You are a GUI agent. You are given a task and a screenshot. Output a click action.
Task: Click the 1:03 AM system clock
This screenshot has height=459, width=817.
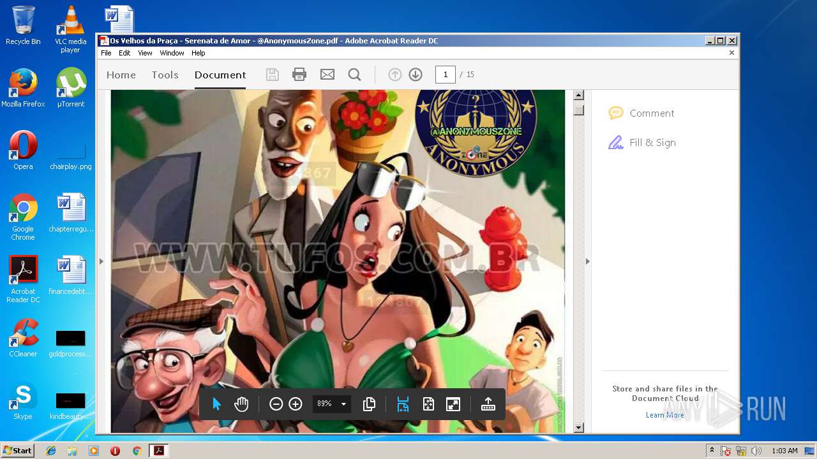pos(784,451)
